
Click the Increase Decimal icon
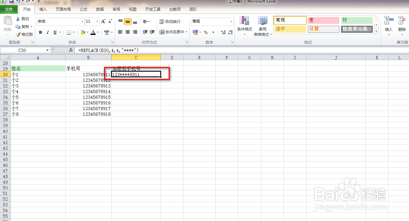pyautogui.click(x=223, y=32)
